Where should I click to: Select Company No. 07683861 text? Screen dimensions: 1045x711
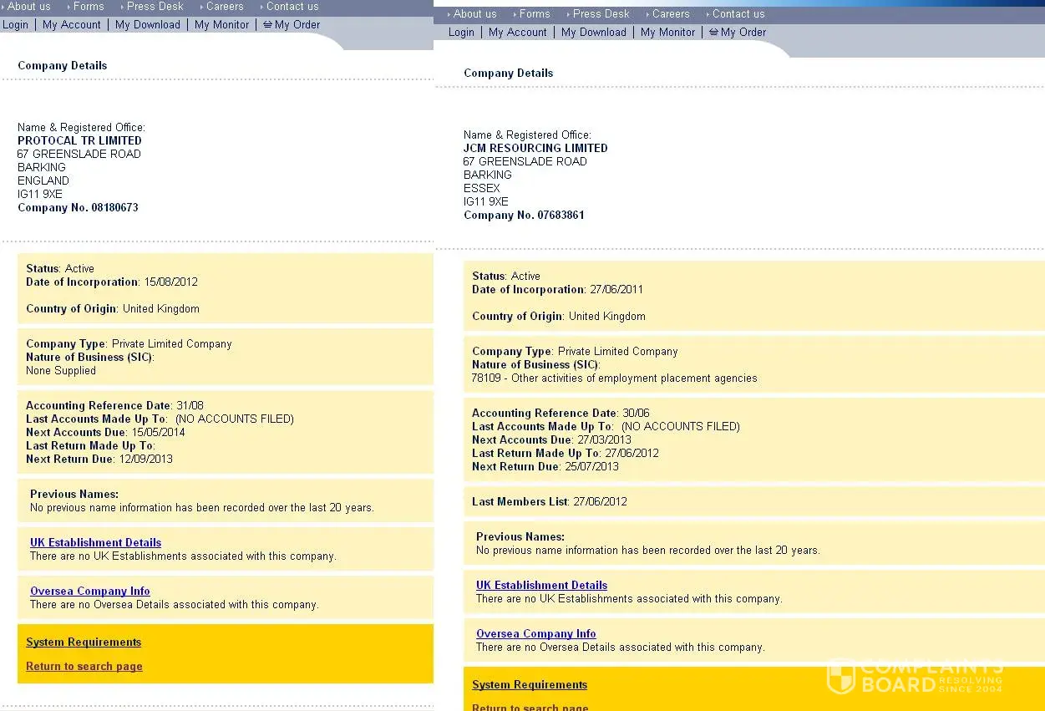pyautogui.click(x=524, y=216)
